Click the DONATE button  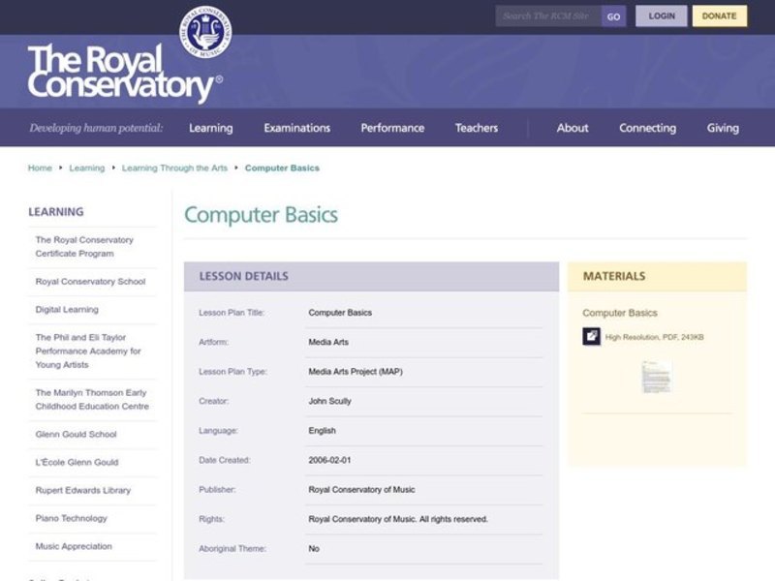click(721, 15)
